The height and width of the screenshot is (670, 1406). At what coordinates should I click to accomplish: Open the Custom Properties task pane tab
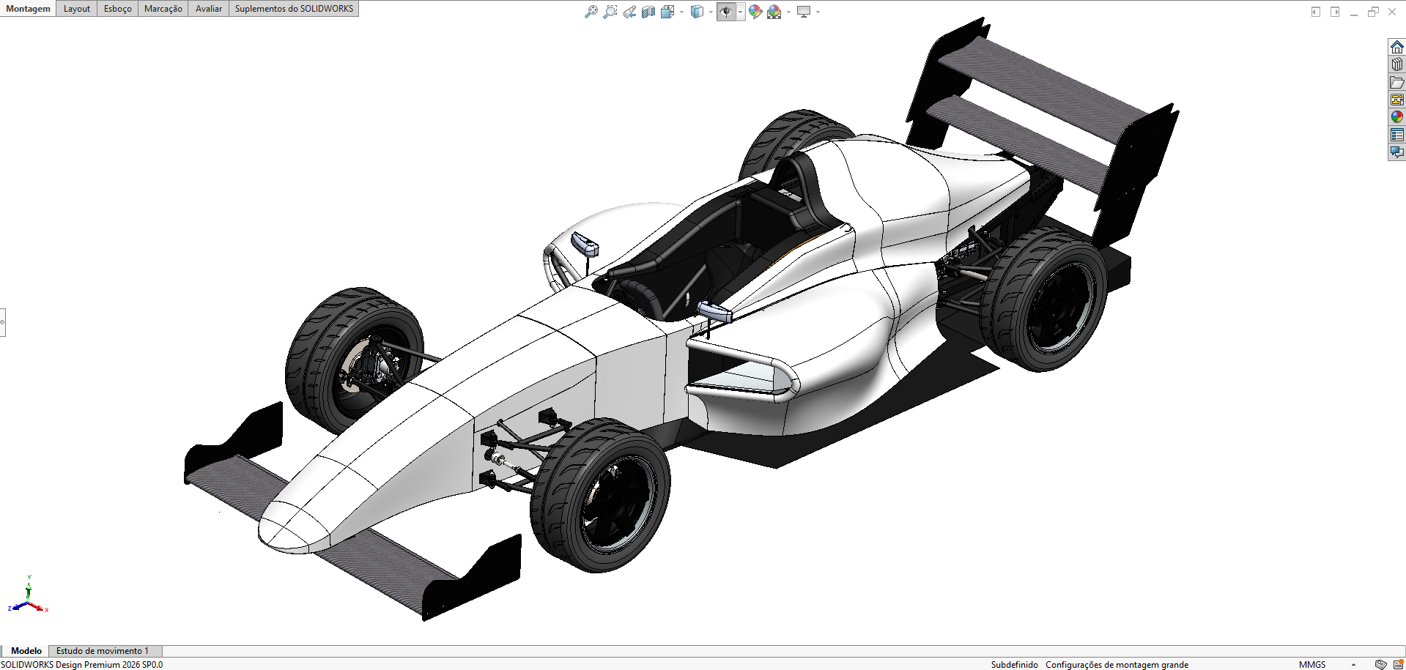click(x=1397, y=135)
